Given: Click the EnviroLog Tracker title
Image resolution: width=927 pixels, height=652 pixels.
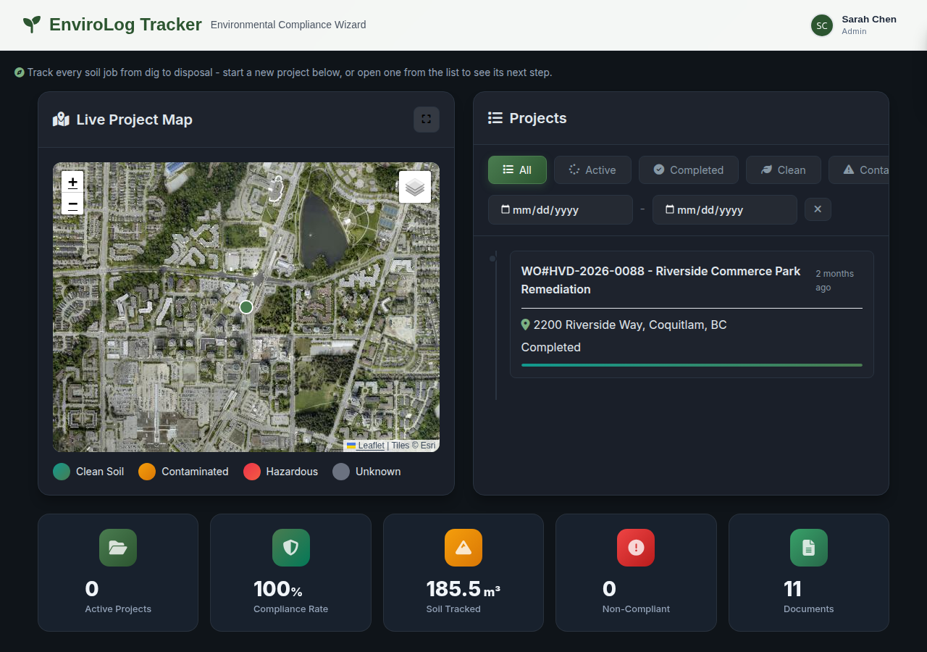Looking at the screenshot, I should pos(125,25).
